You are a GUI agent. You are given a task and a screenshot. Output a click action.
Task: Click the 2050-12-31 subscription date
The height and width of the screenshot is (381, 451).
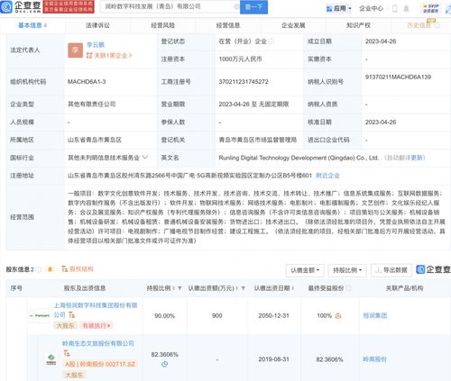tap(273, 316)
